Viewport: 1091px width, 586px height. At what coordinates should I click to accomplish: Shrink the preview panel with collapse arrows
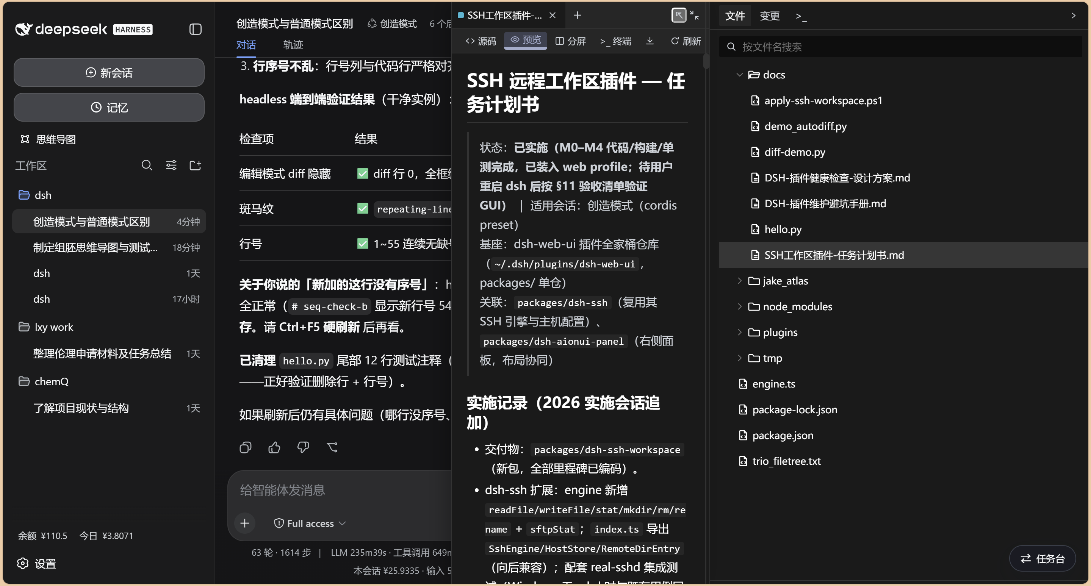pyautogui.click(x=695, y=16)
